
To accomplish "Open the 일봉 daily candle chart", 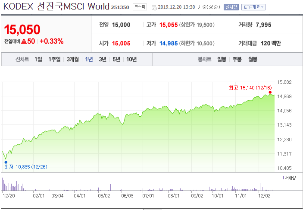I will click(x=222, y=59).
